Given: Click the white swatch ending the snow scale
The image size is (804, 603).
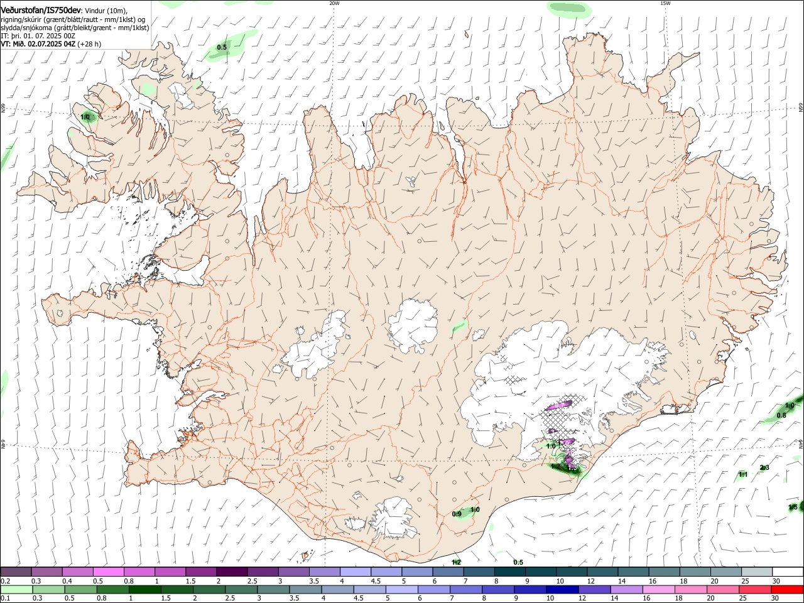Looking at the screenshot, I should click(787, 572).
